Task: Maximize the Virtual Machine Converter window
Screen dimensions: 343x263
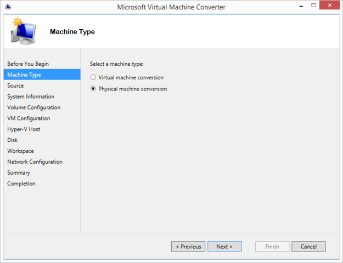Action: (x=313, y=5)
